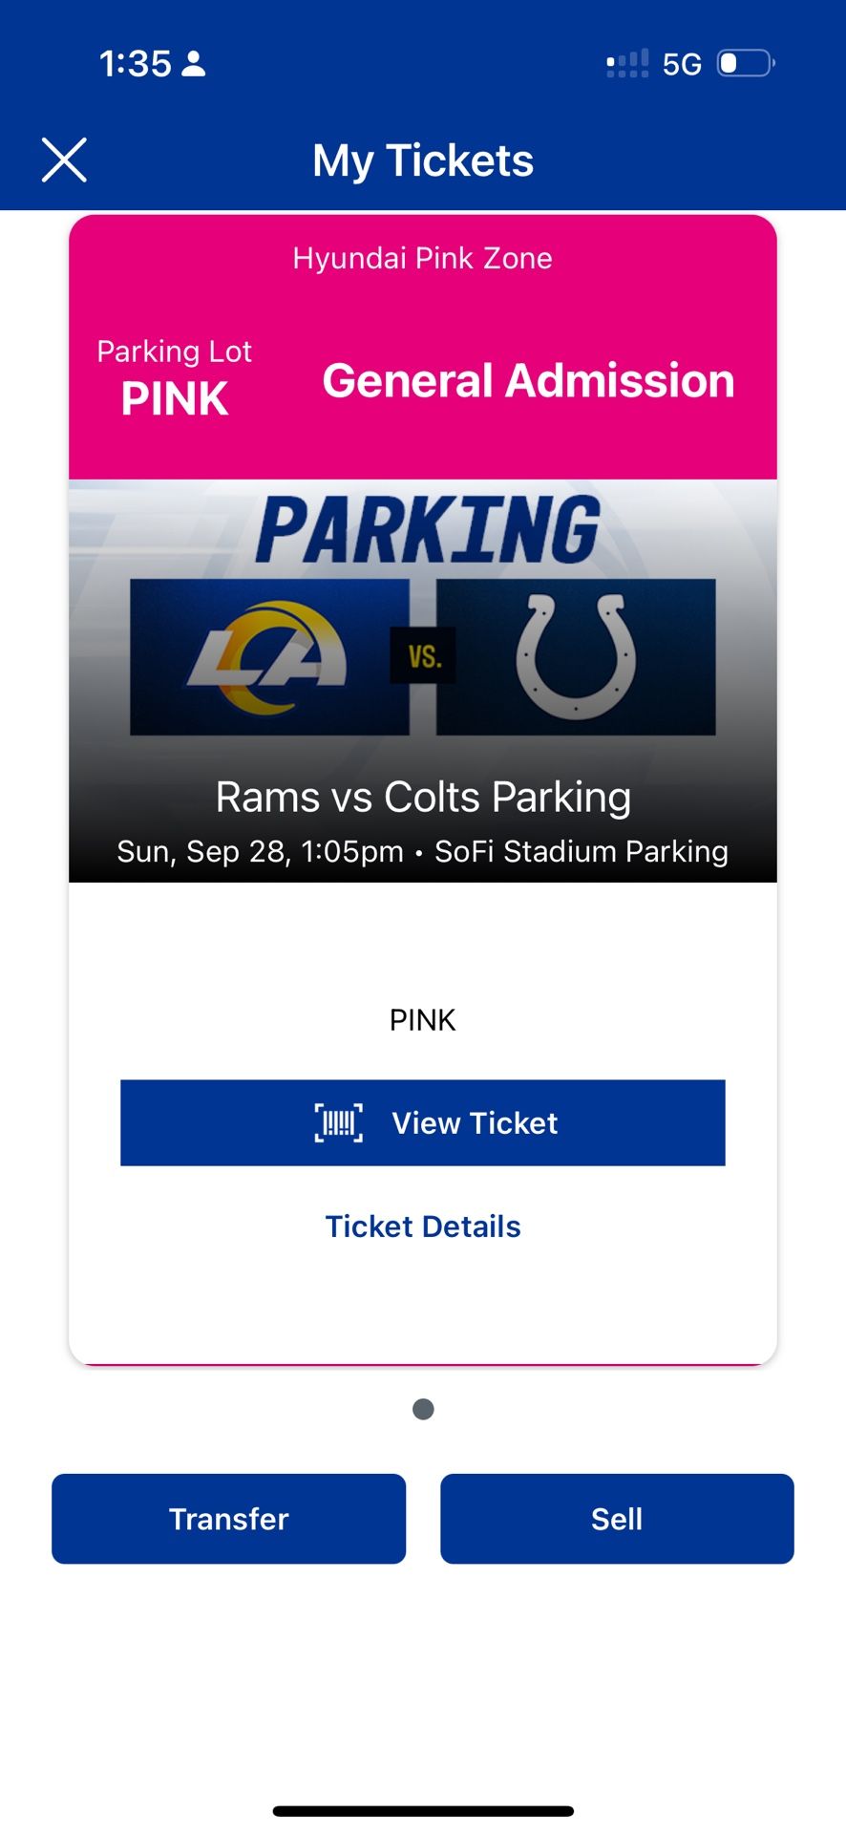Tap the home indicator bar
Viewport: 846px width, 1834px height.
[423, 1811]
